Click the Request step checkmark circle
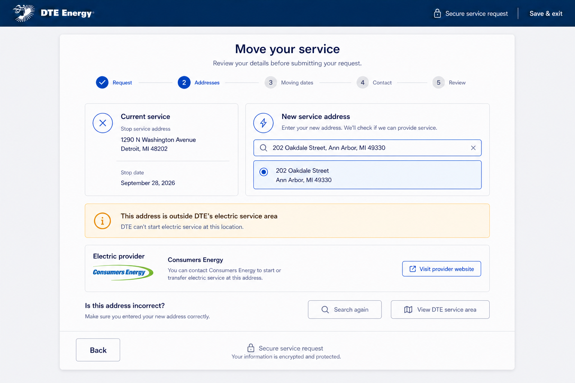 coord(102,82)
